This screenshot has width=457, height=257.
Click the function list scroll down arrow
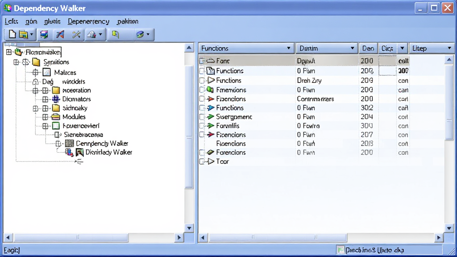449,228
